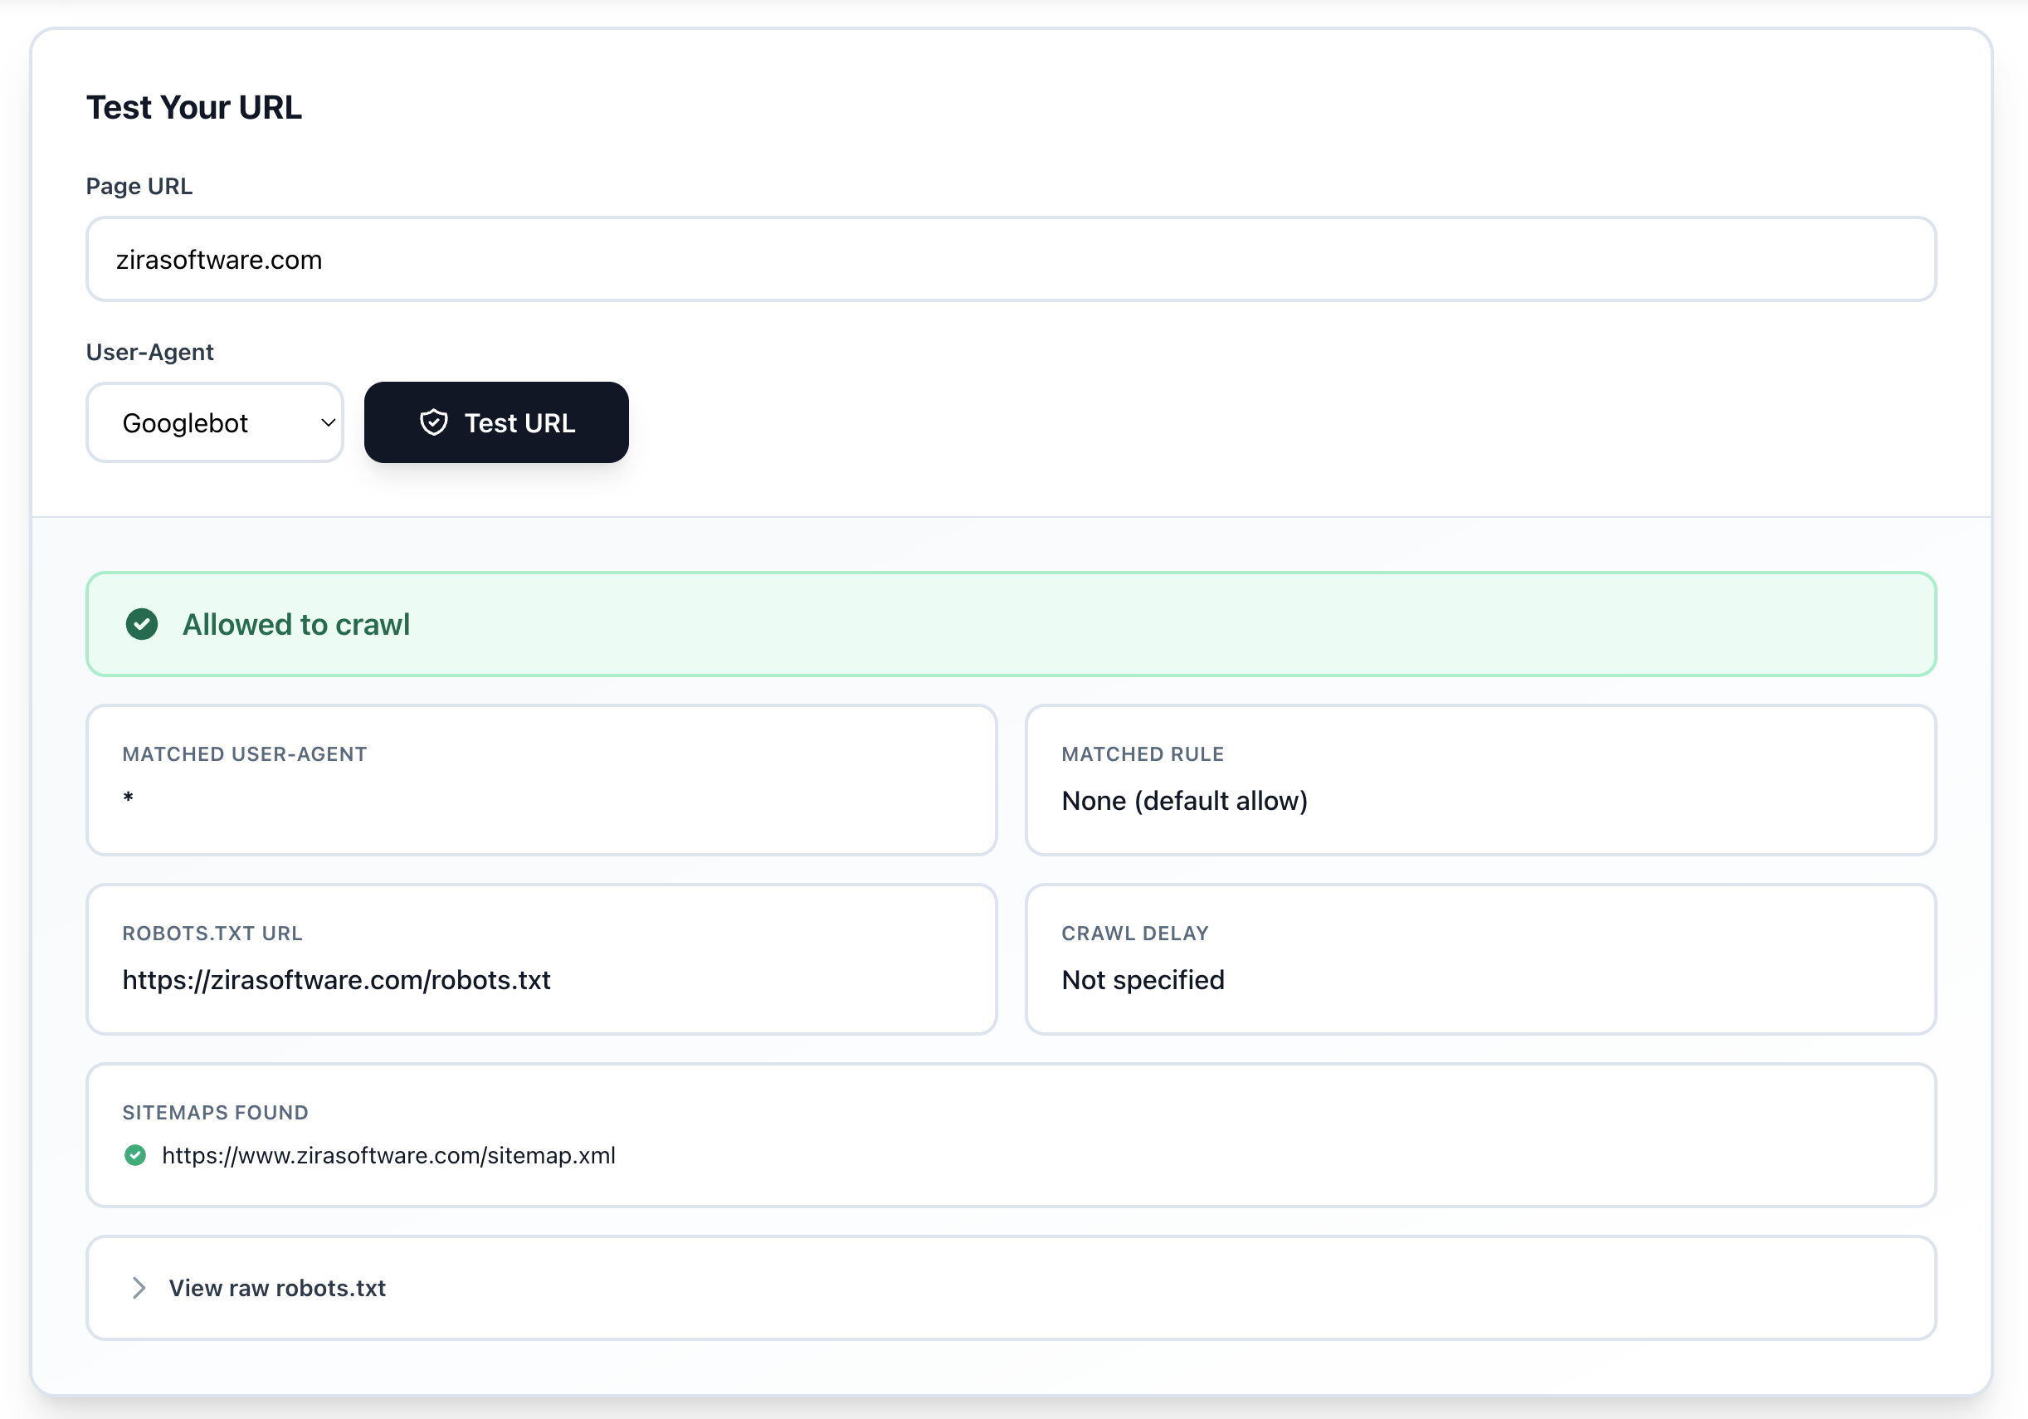Click the Allowed to crawl status banner

coord(1011,625)
